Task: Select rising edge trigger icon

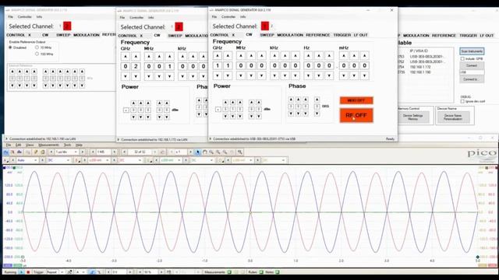Action: click(92, 272)
